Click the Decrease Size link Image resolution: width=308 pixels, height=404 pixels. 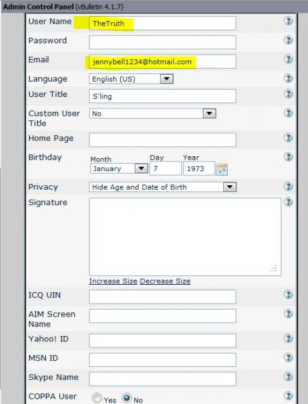tap(165, 281)
